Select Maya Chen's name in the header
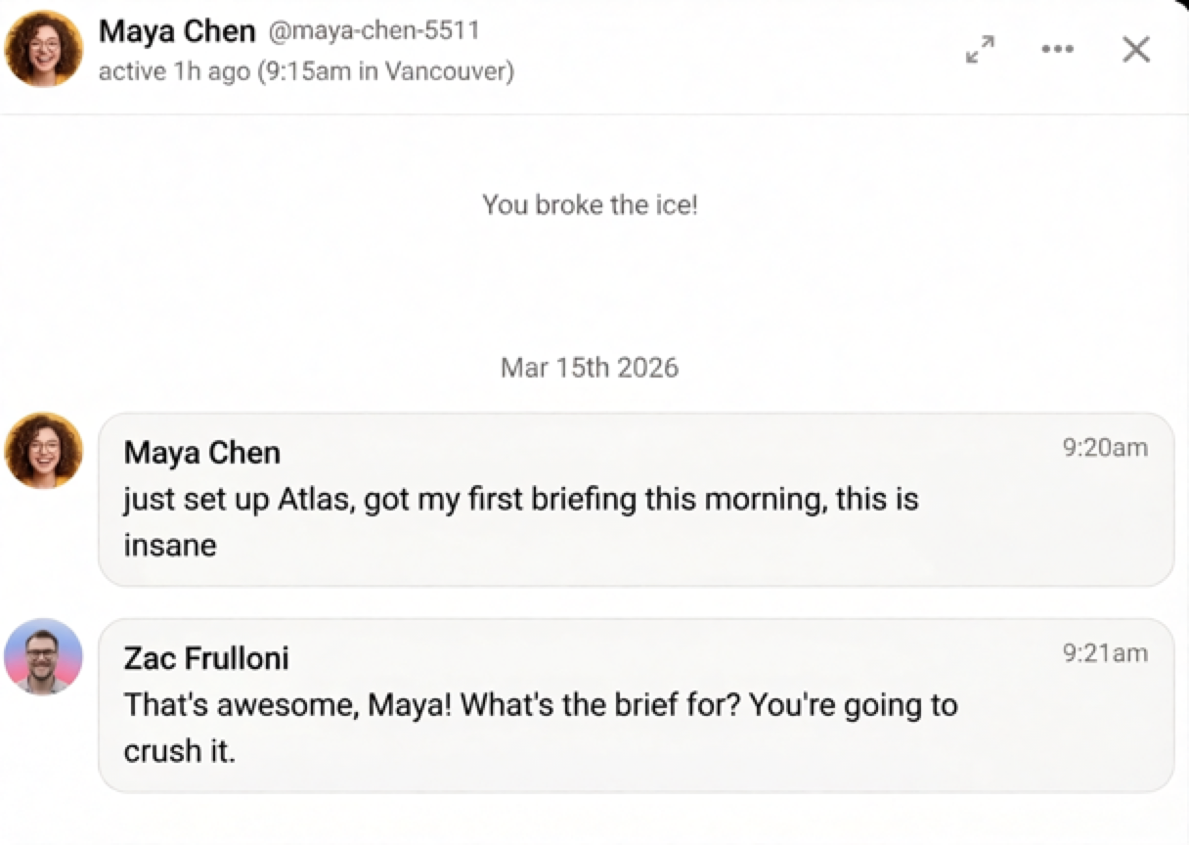 (x=178, y=30)
